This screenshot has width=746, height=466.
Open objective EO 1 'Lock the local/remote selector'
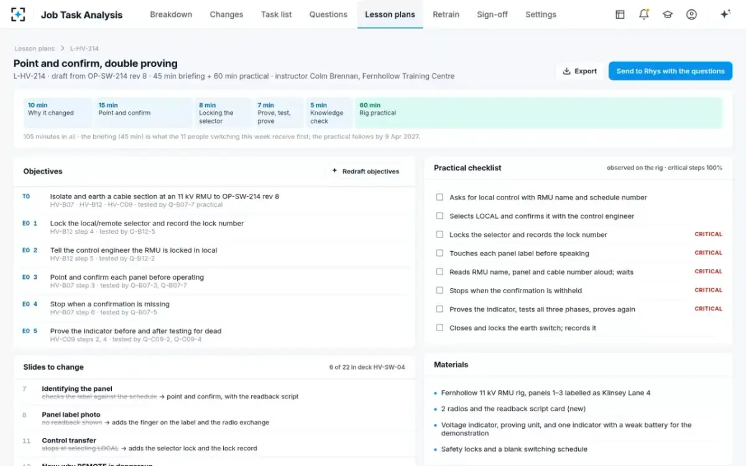click(214, 227)
